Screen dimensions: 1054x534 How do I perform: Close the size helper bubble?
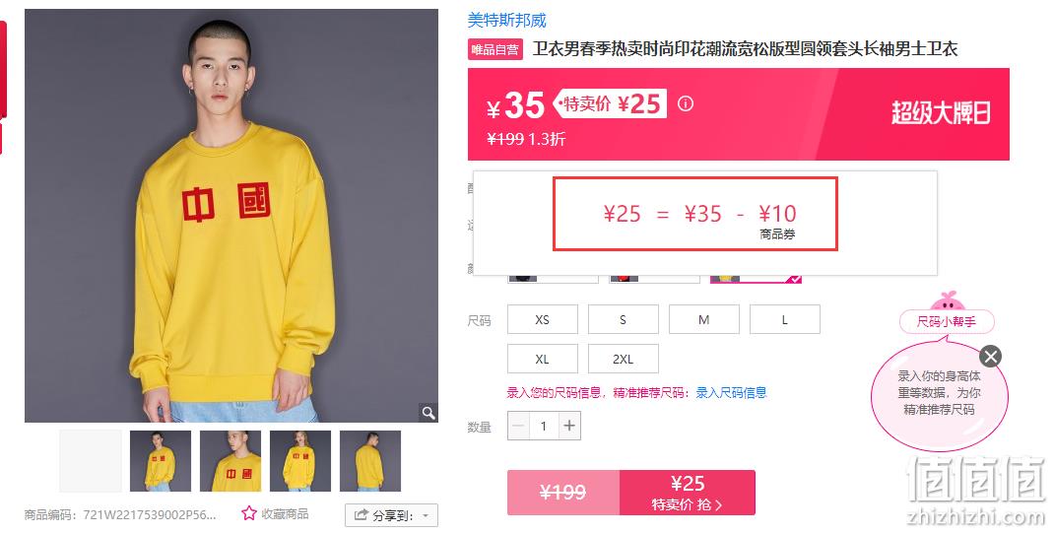990,356
